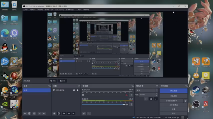
Task: Open the 文件(F) menu
Action: 26,10
